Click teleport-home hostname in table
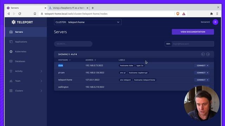 tap(65, 80)
